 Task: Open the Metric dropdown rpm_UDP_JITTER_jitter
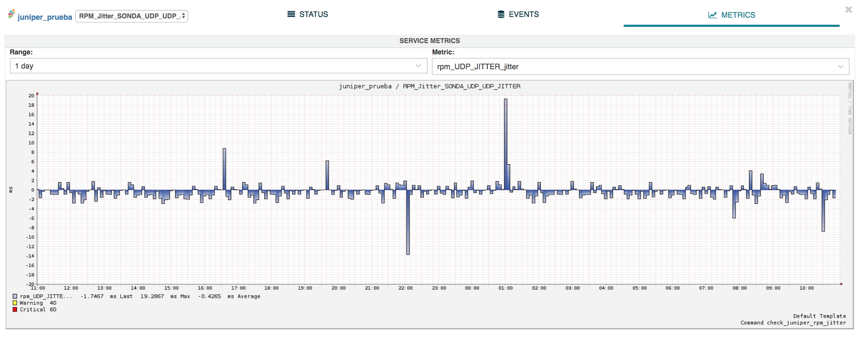coord(640,66)
